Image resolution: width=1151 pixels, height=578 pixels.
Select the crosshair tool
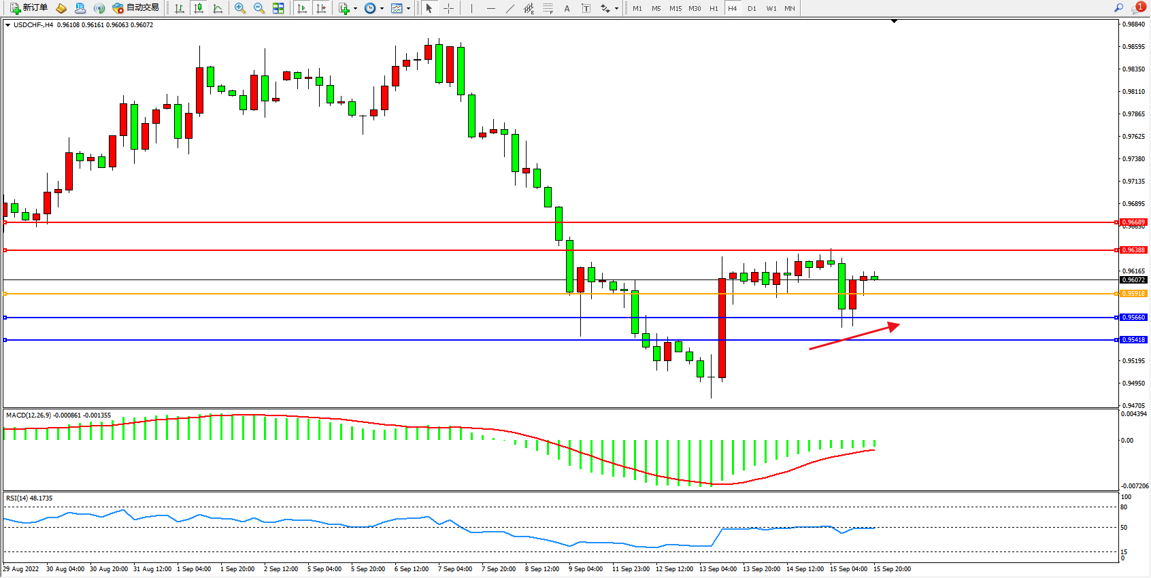click(x=449, y=8)
